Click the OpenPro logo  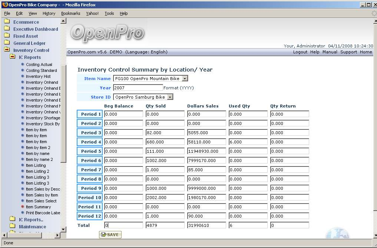tap(107, 33)
